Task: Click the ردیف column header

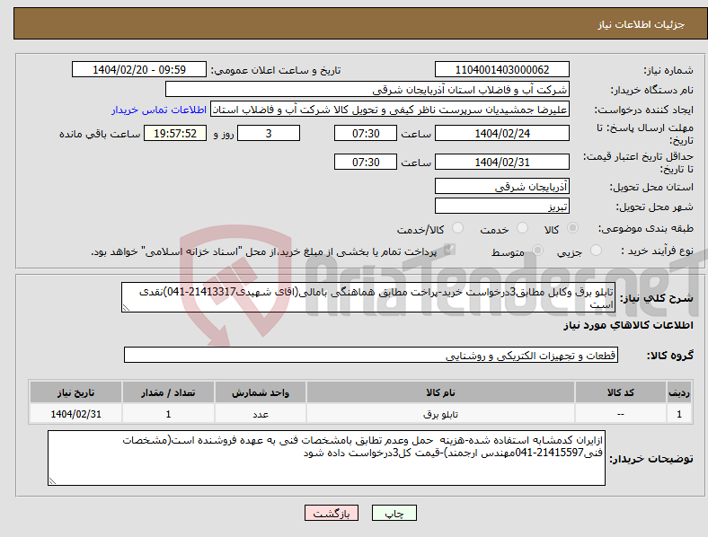Action: pos(679,392)
